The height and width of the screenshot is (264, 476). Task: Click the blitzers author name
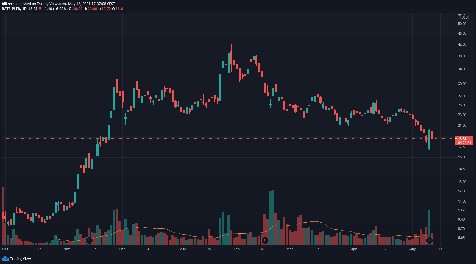click(x=8, y=4)
